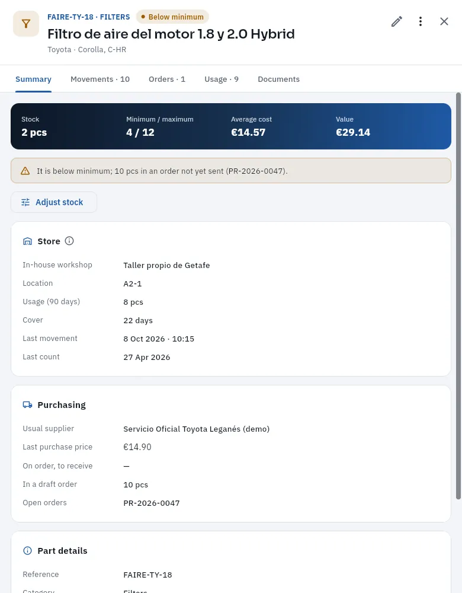The width and height of the screenshot is (462, 593).
Task: Click the panel's vertical scrollbar
Action: [x=458, y=295]
